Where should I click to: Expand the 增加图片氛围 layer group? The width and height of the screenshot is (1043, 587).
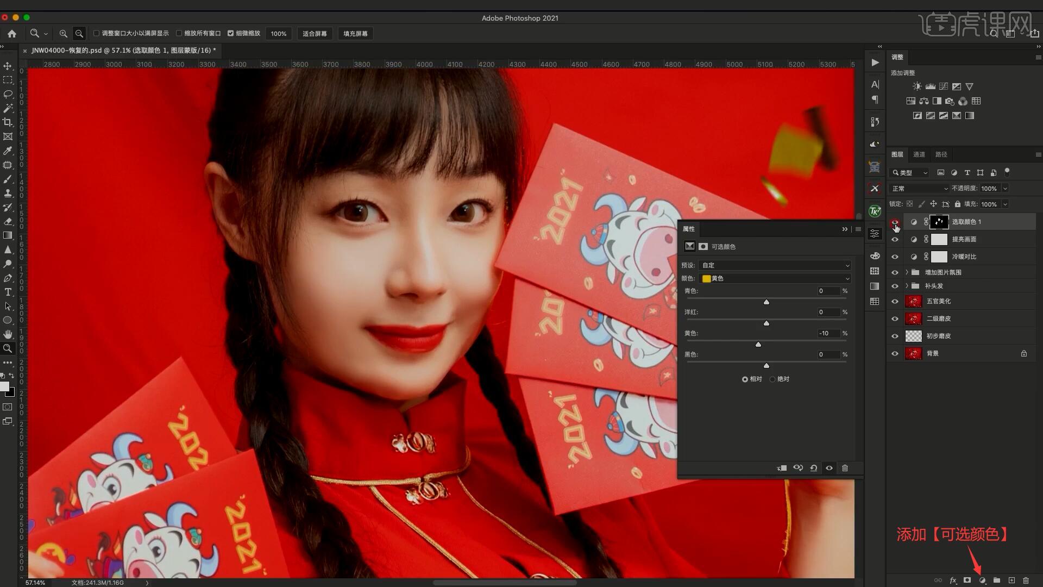click(907, 272)
